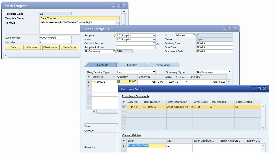Screen dimensions: 278x153
Task: Click the Rows from Documents scroll up arrow
Action: click(263, 107)
